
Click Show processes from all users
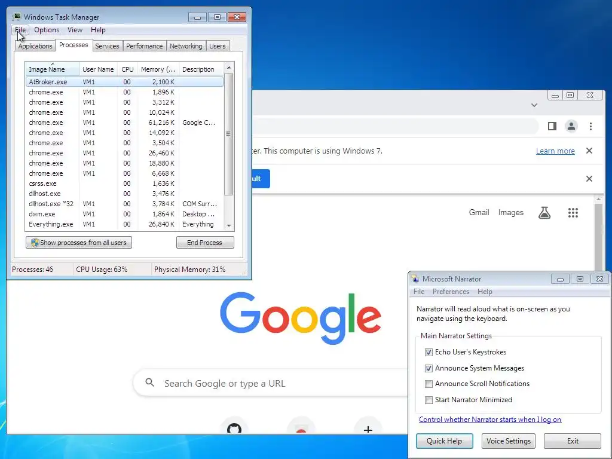tap(79, 243)
